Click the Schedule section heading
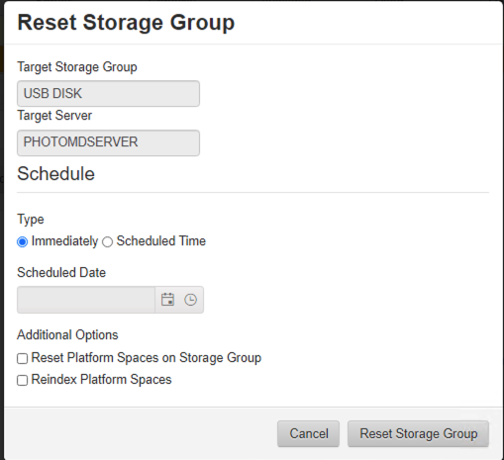 (55, 173)
